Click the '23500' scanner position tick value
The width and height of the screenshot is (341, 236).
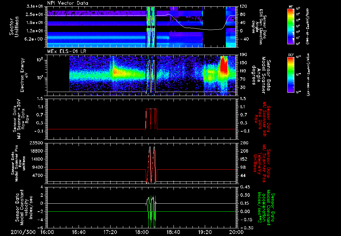click(x=37, y=143)
